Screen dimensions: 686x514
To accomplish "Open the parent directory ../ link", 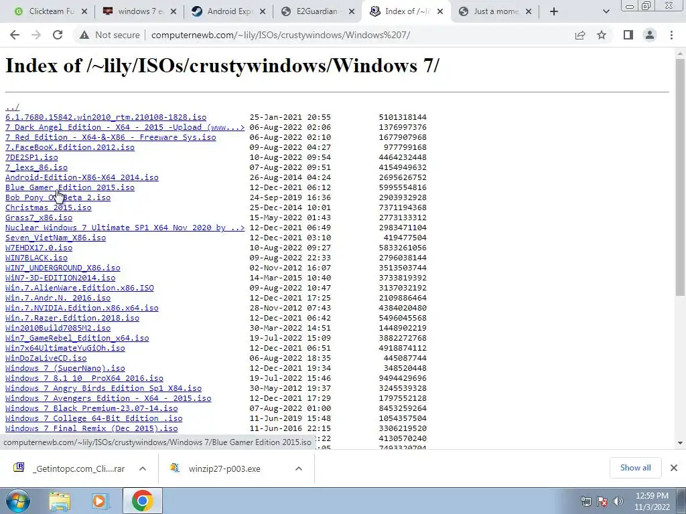I will click(x=12, y=107).
